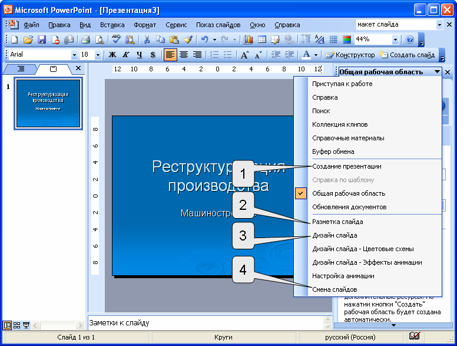
Task: Open font size 18 dropdown
Action: coord(98,55)
